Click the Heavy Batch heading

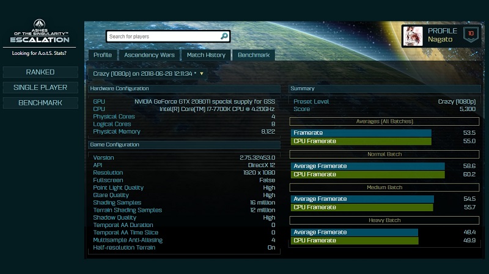(384, 220)
